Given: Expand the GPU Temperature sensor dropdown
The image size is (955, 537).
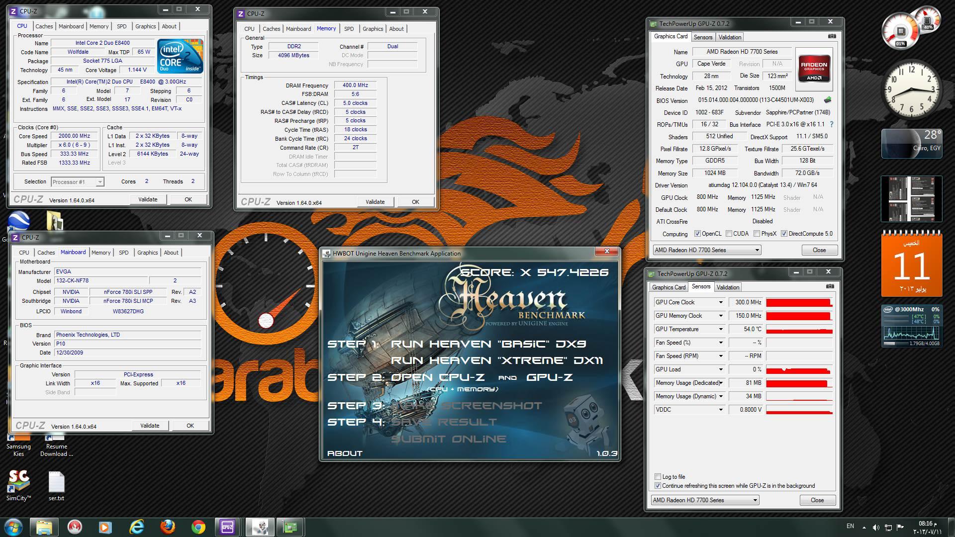Looking at the screenshot, I should [720, 329].
